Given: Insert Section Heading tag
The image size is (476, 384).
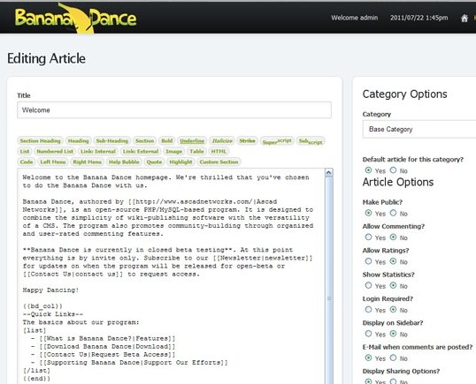Looking at the screenshot, I should [40, 141].
